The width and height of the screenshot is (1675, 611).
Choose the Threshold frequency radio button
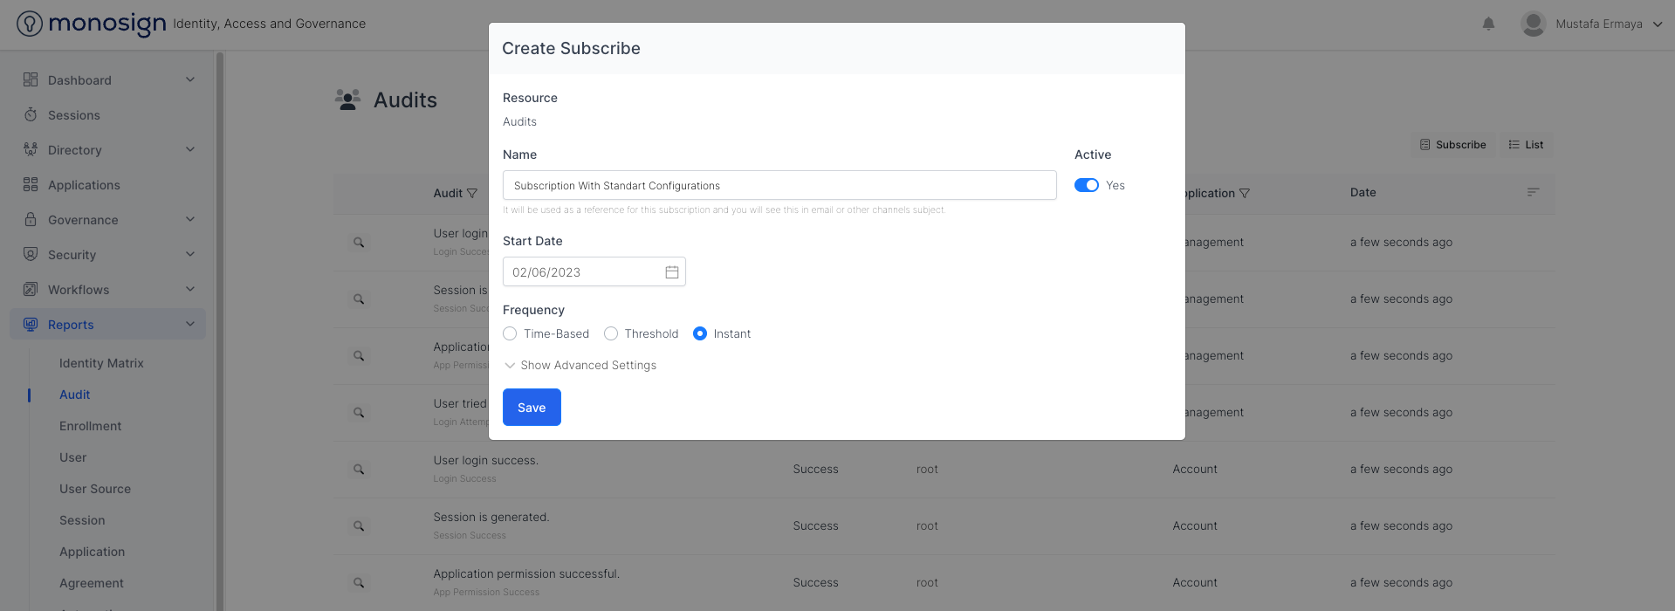[x=611, y=334]
